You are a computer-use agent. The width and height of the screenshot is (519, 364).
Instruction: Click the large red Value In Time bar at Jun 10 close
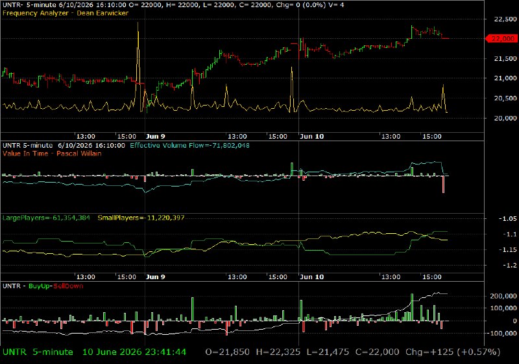tap(443, 185)
